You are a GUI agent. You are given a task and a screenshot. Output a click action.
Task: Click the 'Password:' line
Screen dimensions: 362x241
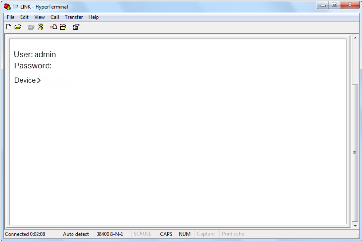(x=33, y=66)
